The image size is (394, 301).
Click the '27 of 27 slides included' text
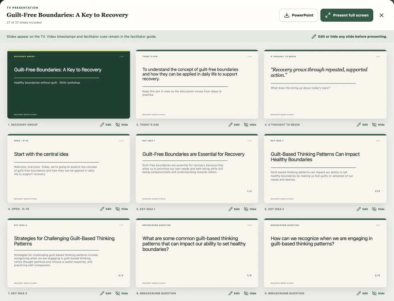pyautogui.click(x=24, y=22)
